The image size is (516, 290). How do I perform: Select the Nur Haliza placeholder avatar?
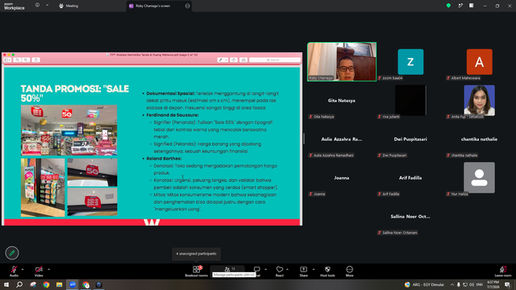coord(479,177)
